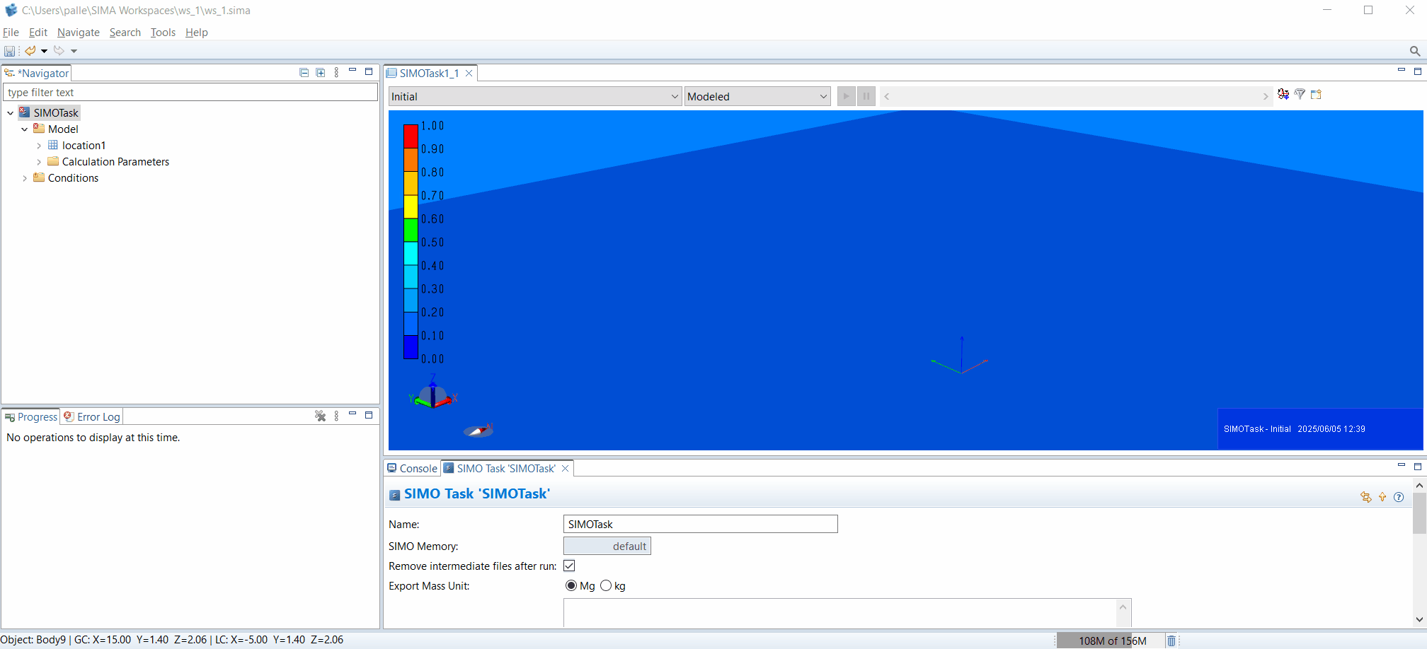Select Mg export mass unit
This screenshot has height=649, width=1427.
click(x=571, y=585)
